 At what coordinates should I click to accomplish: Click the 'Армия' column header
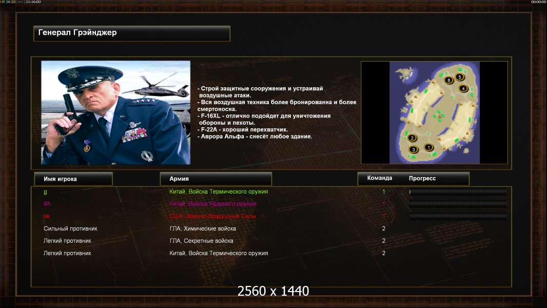pos(216,179)
